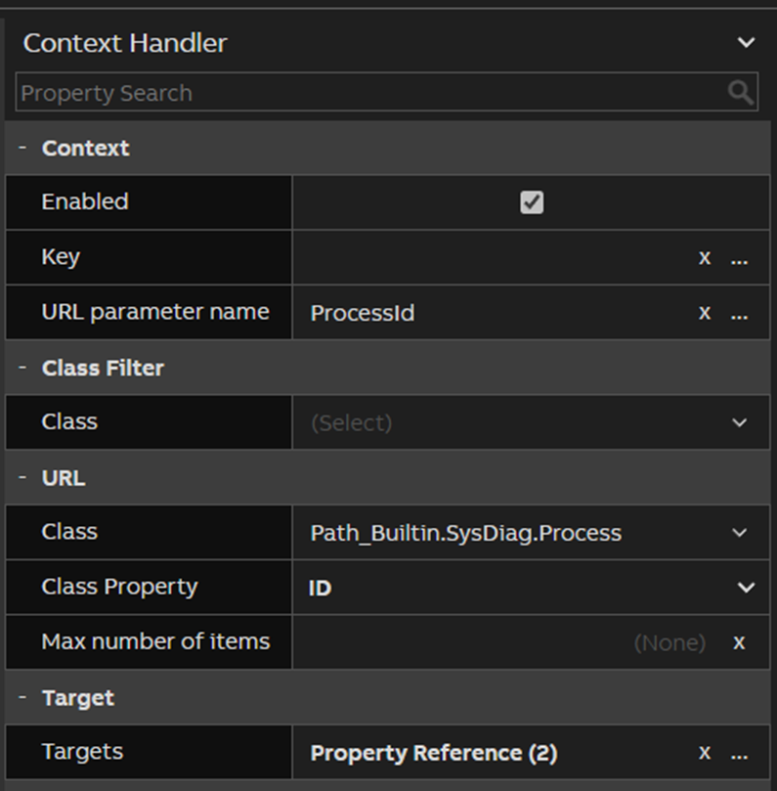Disable the Enabled checkbox

(x=530, y=202)
